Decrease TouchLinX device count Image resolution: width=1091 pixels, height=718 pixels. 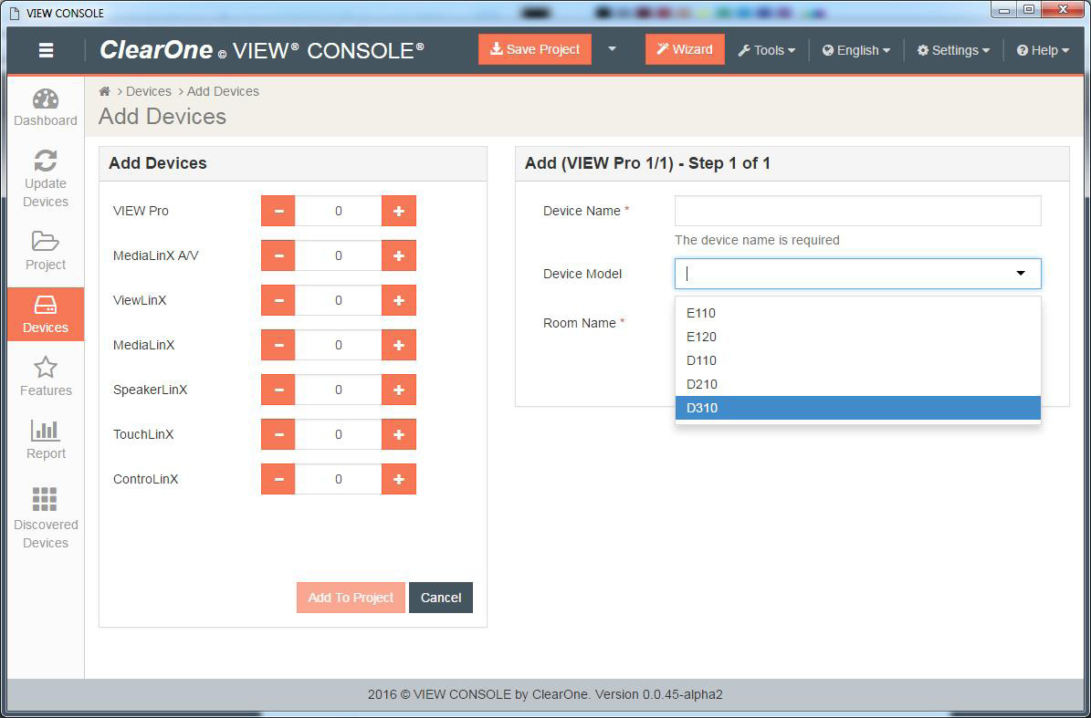[x=278, y=434]
